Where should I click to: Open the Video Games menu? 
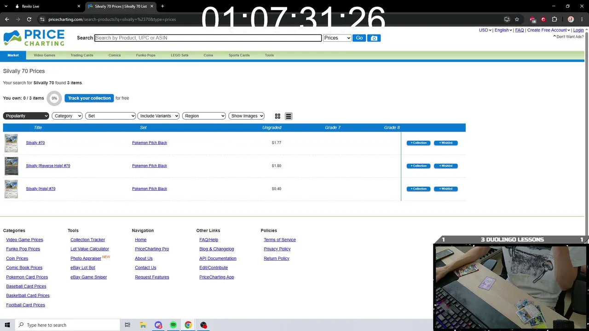(x=45, y=55)
